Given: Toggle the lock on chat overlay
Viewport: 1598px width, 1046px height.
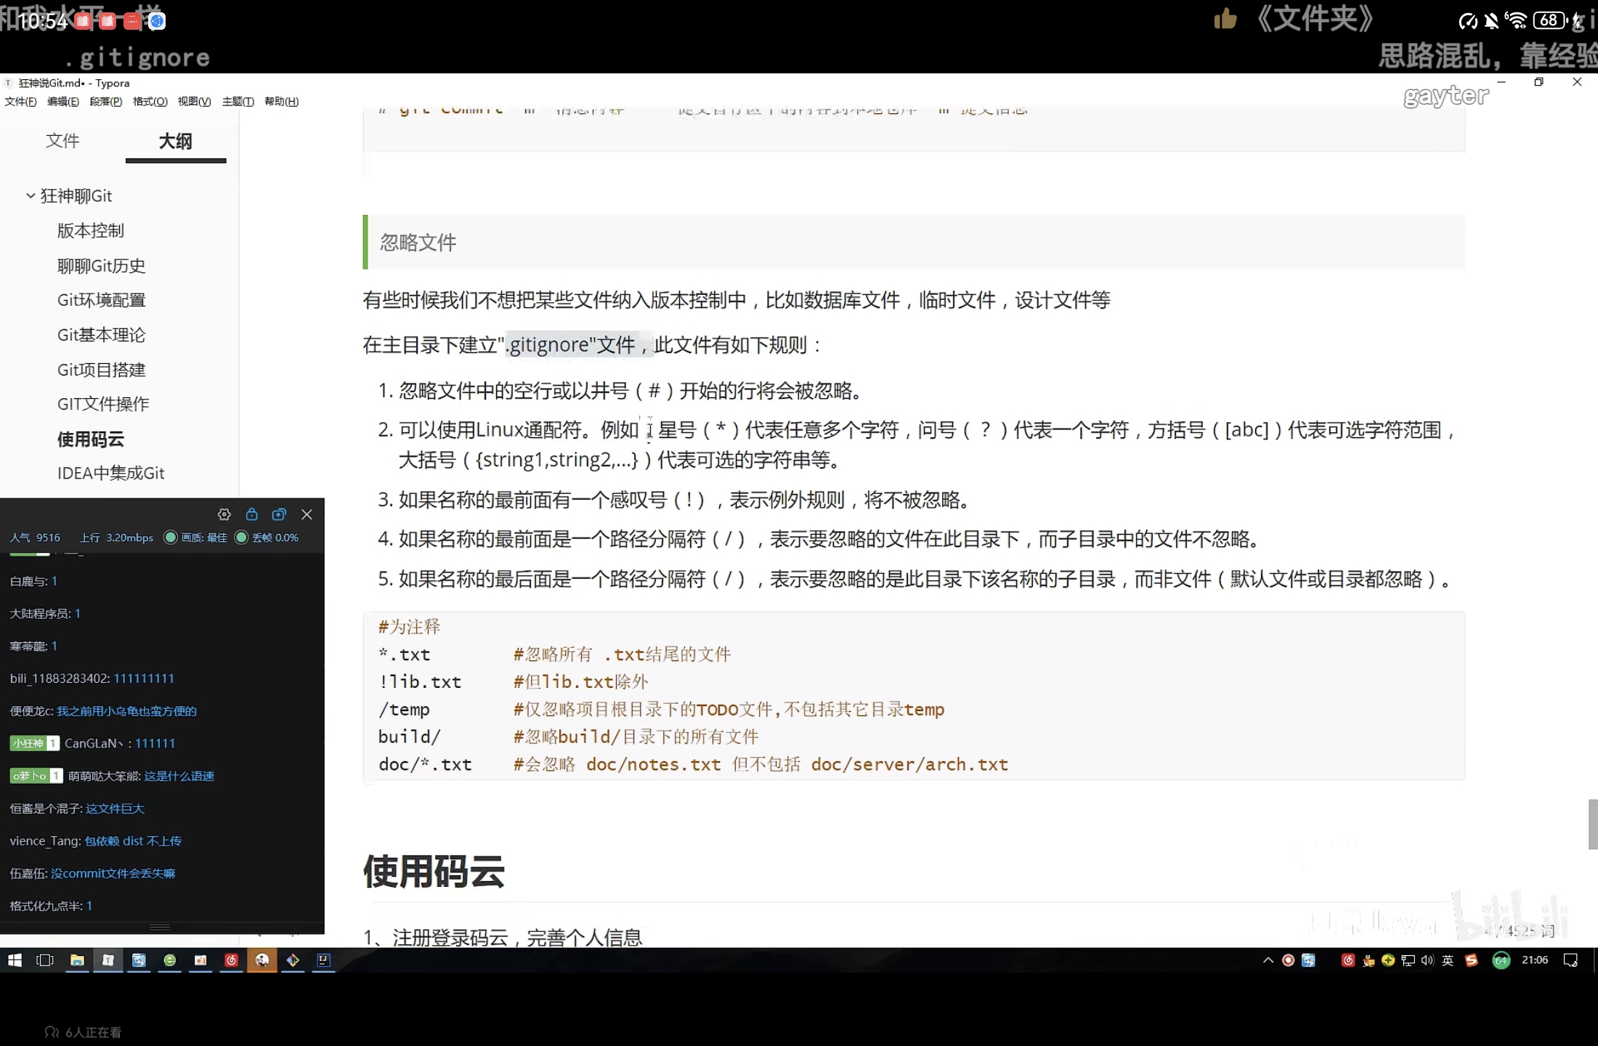Looking at the screenshot, I should pos(251,514).
